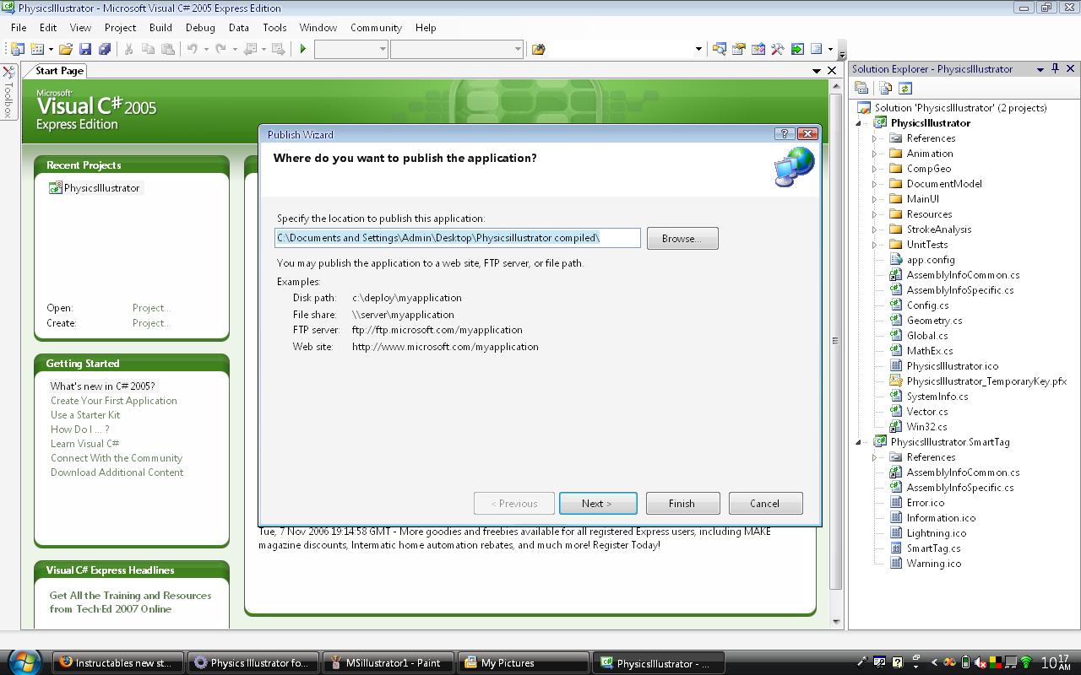Click the Create Your First Application link

114,400
